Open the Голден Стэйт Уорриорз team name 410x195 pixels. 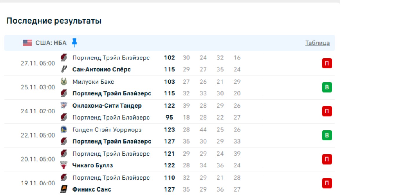click(x=107, y=130)
